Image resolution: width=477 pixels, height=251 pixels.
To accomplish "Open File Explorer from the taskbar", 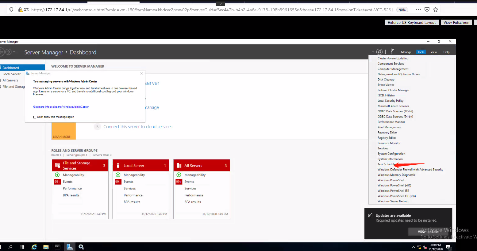I will (x=46, y=247).
